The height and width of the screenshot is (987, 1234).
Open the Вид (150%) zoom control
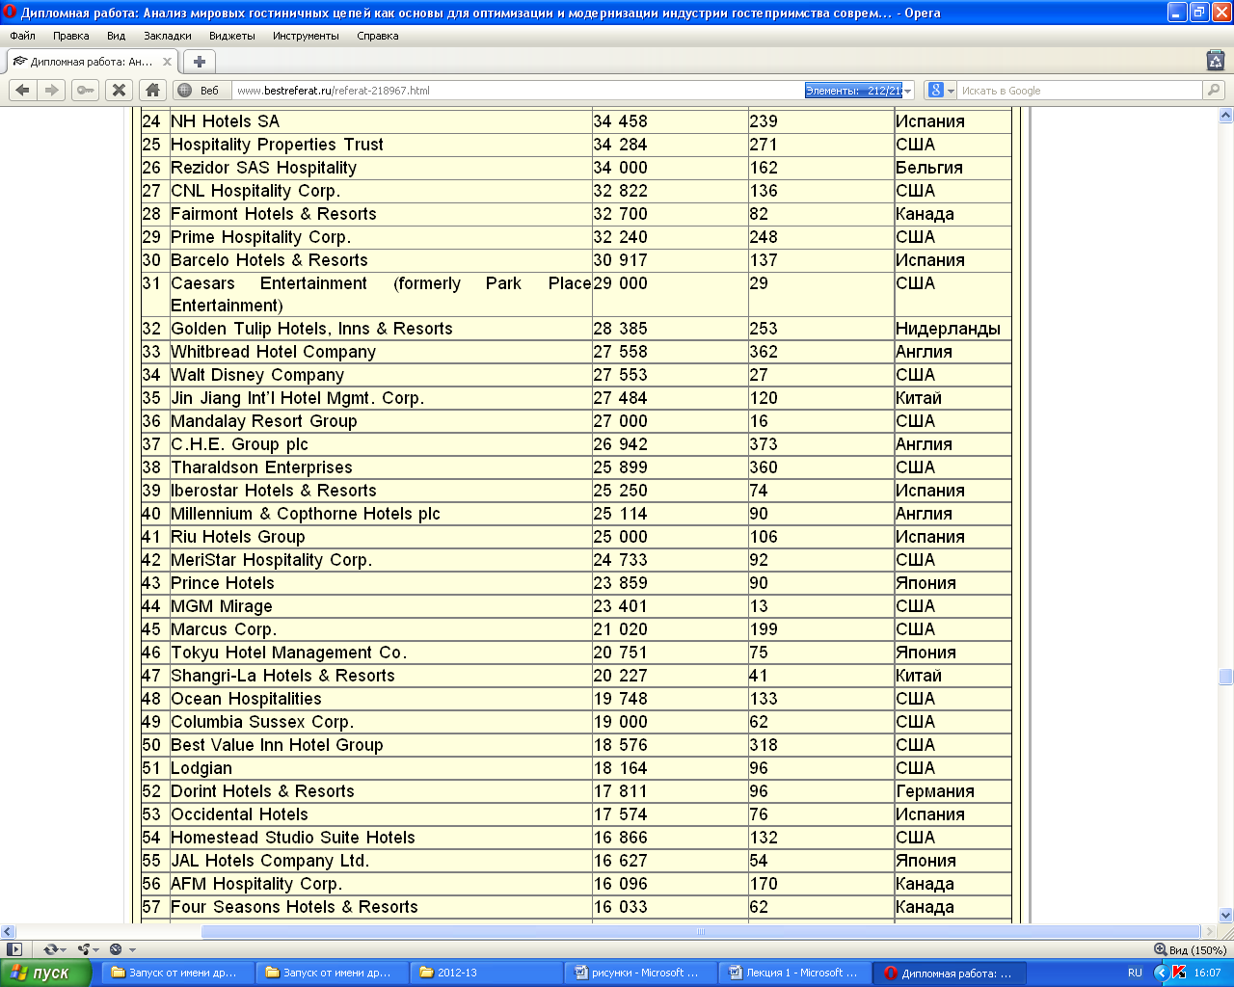(1191, 949)
